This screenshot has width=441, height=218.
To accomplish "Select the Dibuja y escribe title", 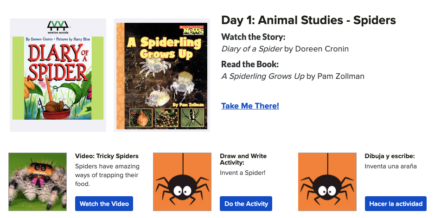I will (390, 156).
